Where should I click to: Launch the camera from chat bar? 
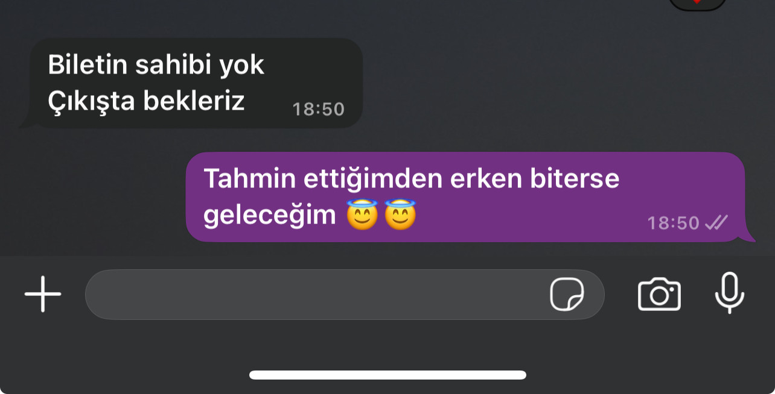pyautogui.click(x=659, y=294)
